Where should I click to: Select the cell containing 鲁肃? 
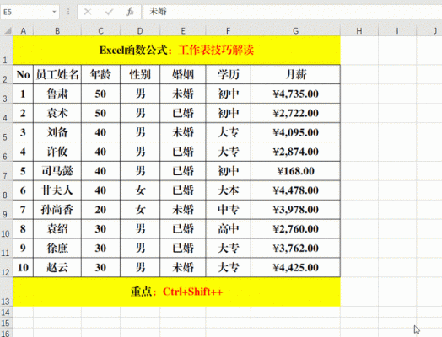click(x=57, y=94)
